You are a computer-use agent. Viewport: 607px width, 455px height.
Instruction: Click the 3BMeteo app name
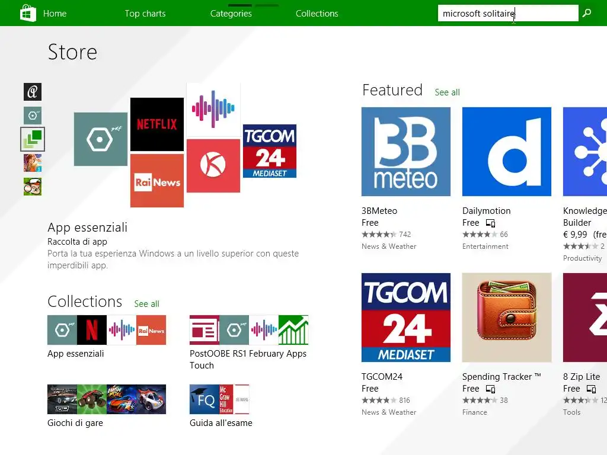[379, 211]
